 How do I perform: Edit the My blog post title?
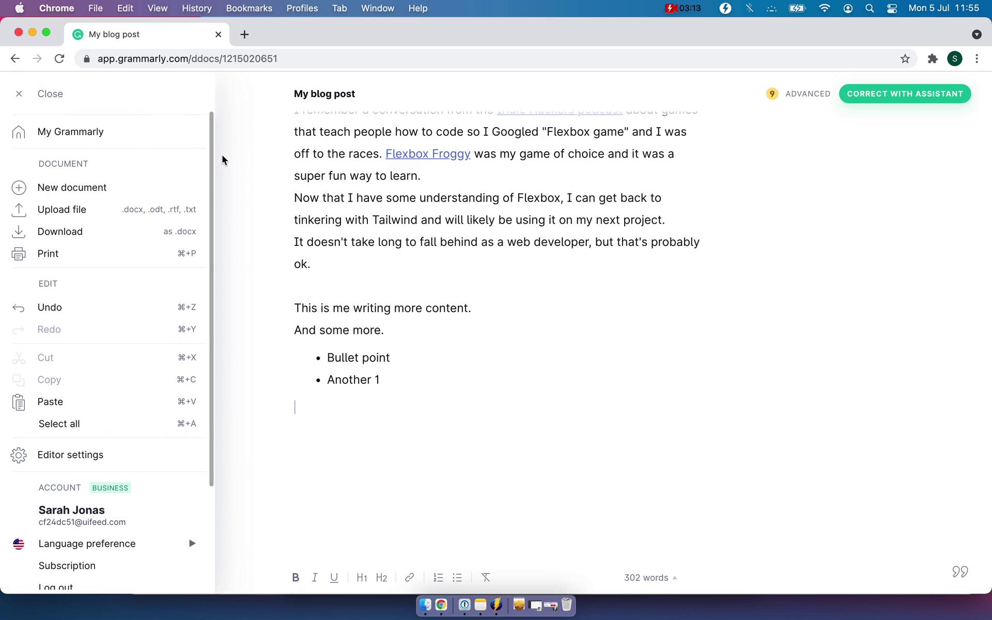pos(324,94)
